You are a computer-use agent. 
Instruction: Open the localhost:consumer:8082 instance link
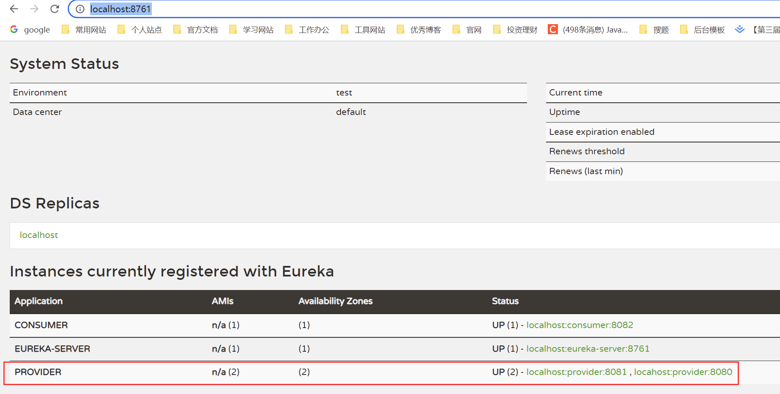coord(580,325)
